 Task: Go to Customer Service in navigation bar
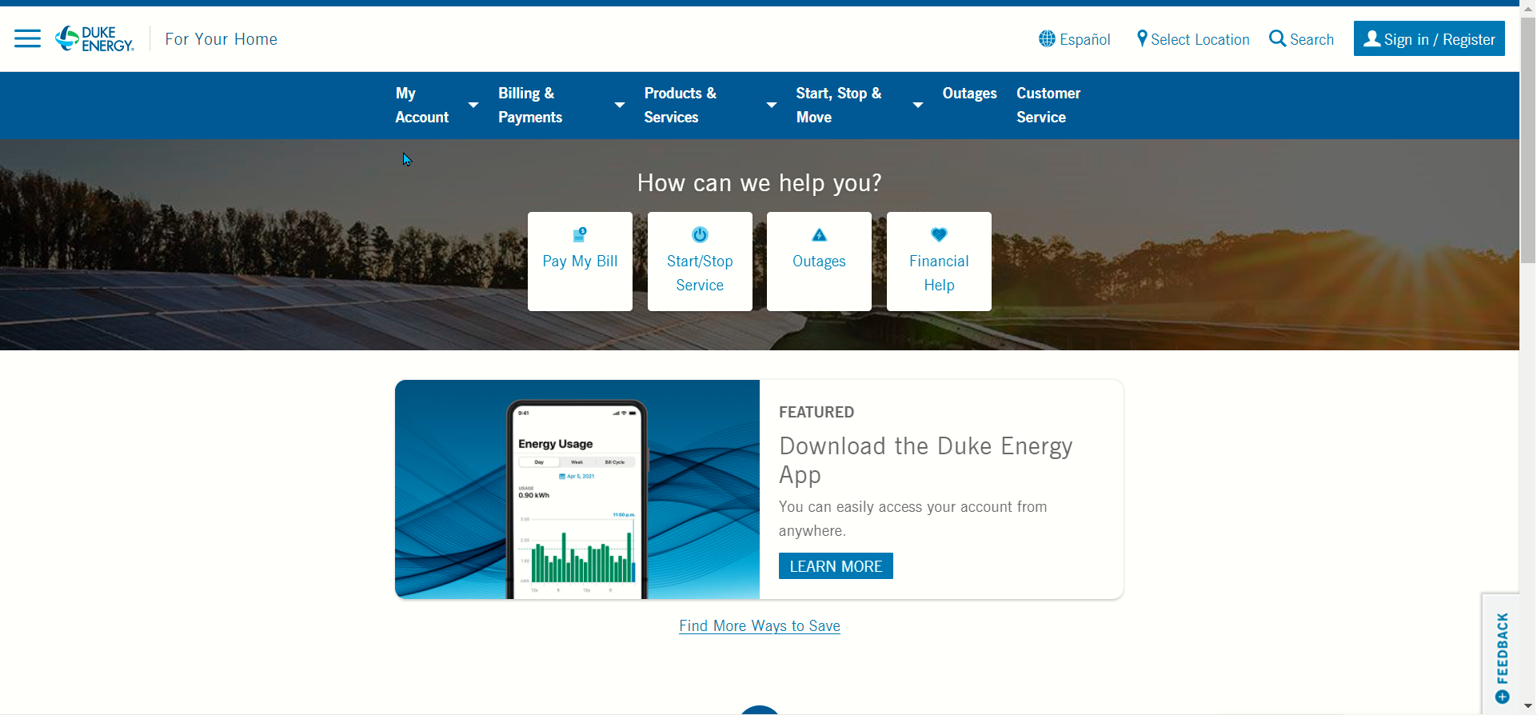(1048, 105)
